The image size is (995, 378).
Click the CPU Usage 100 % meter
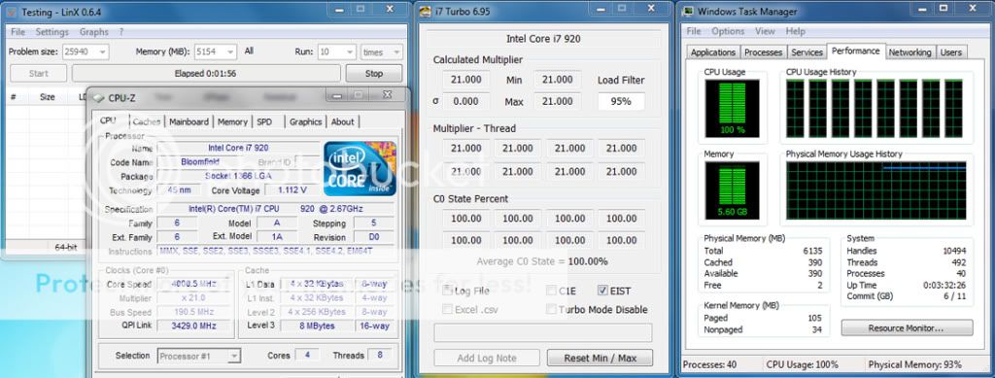click(732, 109)
